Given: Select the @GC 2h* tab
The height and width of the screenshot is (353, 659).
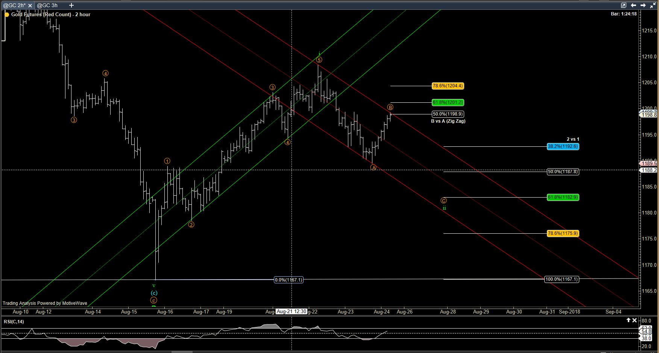Looking at the screenshot, I should coord(14,5).
